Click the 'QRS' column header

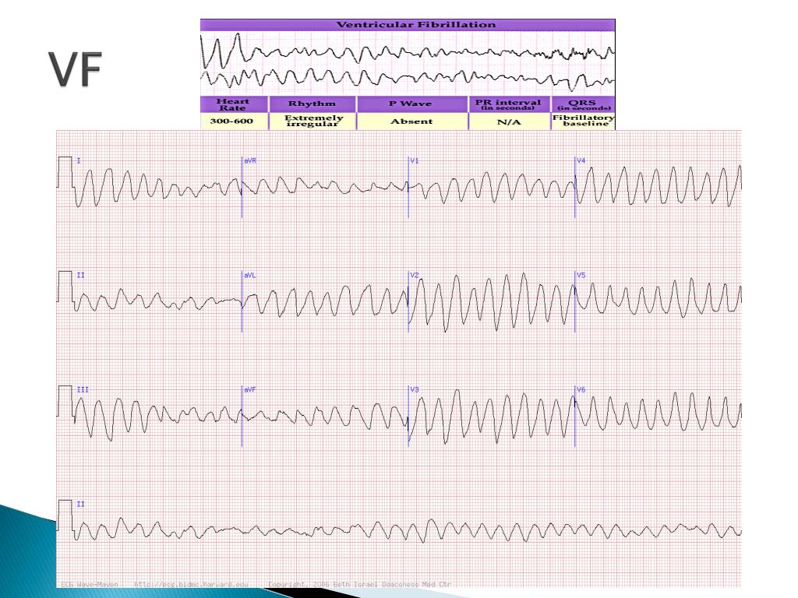click(583, 104)
